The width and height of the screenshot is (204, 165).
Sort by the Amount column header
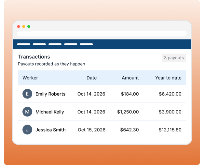click(130, 78)
